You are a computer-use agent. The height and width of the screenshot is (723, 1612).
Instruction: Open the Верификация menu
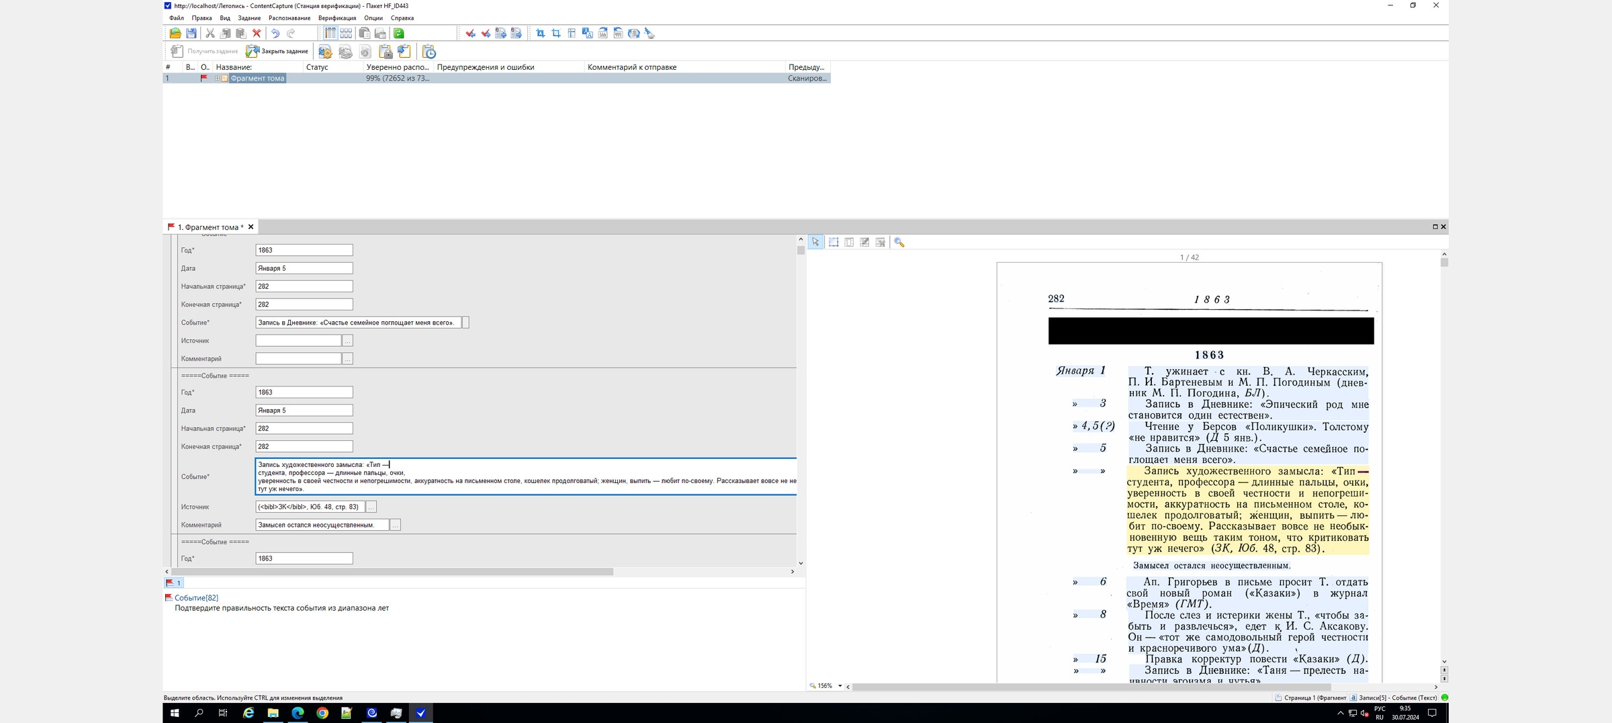337,18
